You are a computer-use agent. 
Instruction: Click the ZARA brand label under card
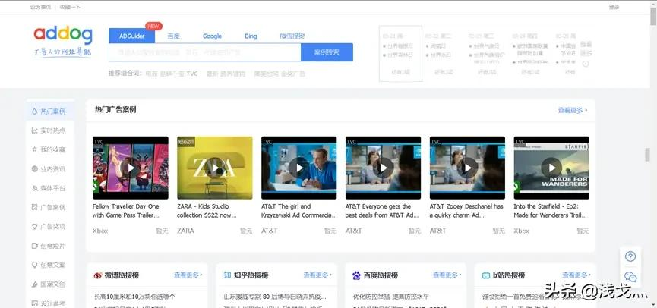click(185, 231)
